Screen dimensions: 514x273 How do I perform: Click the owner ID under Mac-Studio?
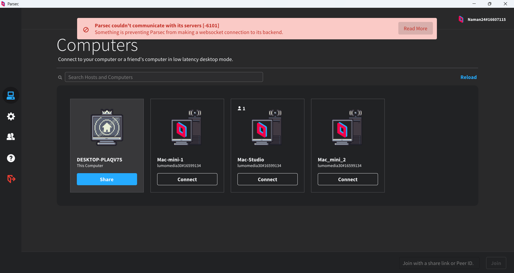(x=259, y=166)
